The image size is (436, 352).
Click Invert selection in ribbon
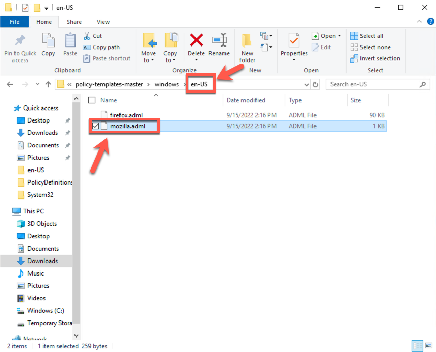point(375,58)
